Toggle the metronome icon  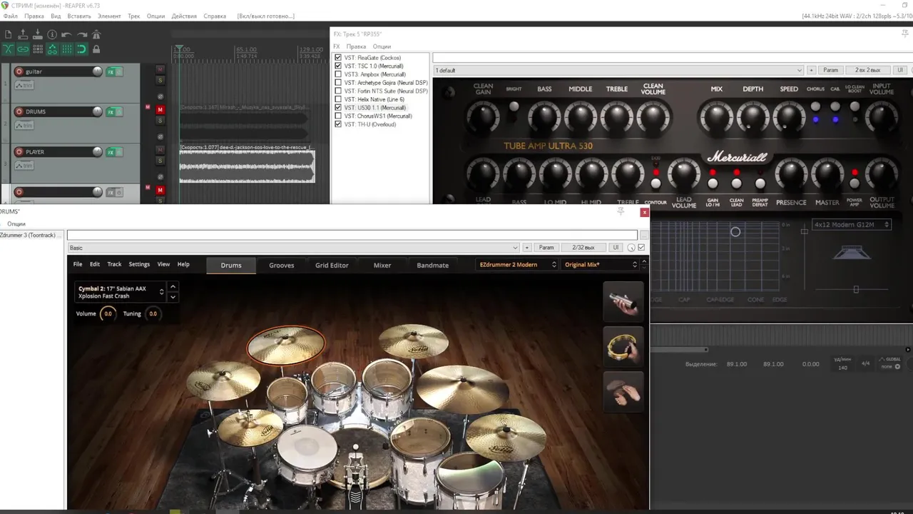96,34
